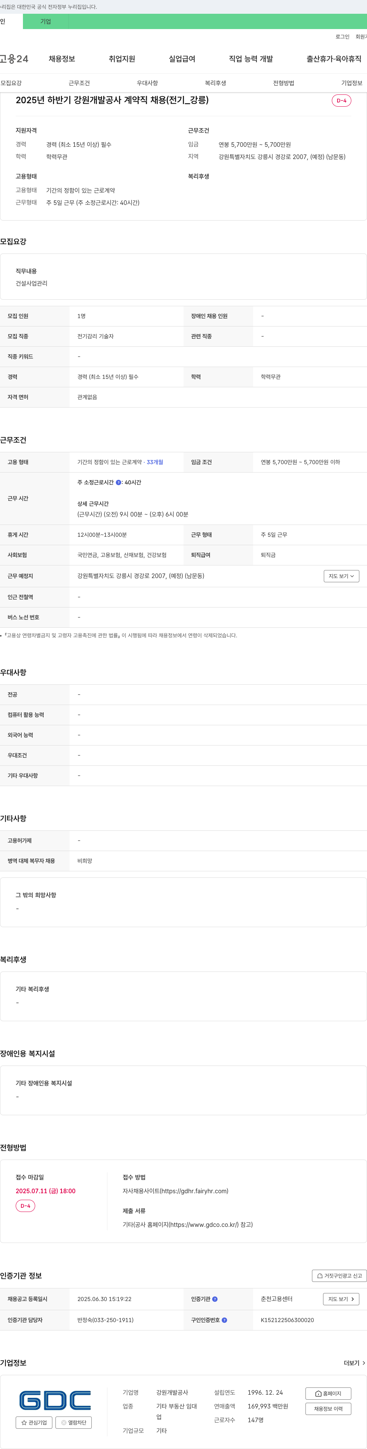The image size is (367, 1449).
Task: Click the 로그인 link
Action: (x=342, y=37)
